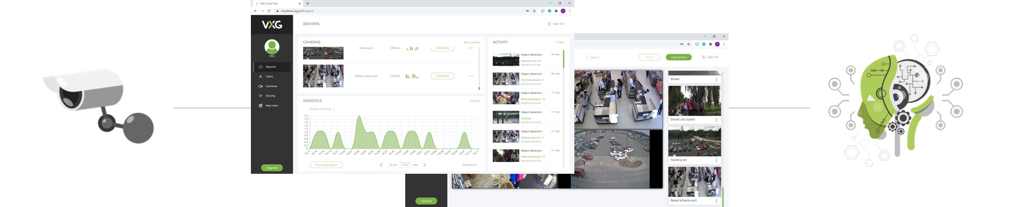Click the Activity eye icon in sidebar
This screenshot has height=207, width=1022.
261,96
